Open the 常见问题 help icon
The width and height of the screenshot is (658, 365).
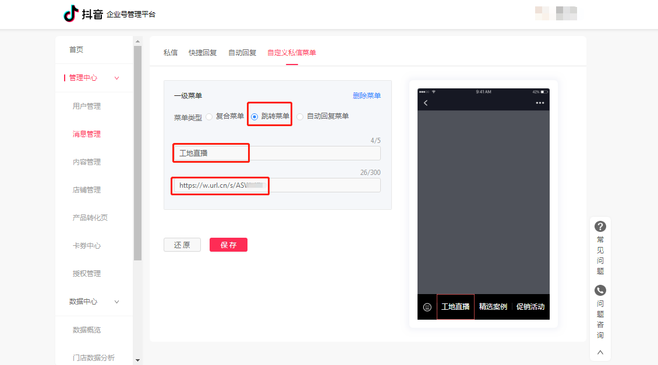tap(600, 226)
